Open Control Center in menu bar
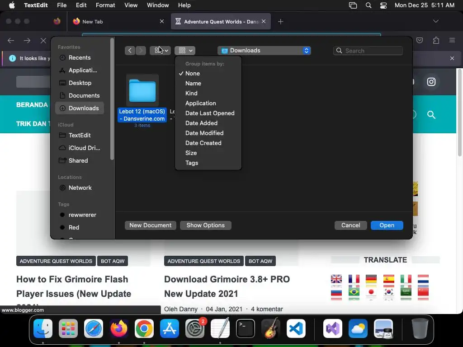The image size is (463, 347). pyautogui.click(x=383, y=5)
